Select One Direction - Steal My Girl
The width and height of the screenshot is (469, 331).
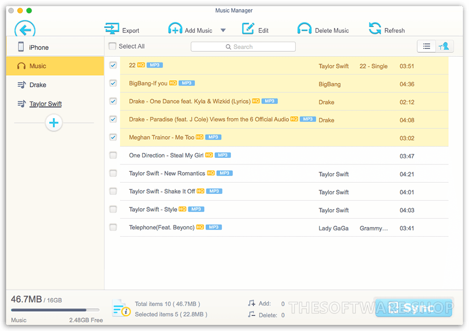(166, 155)
